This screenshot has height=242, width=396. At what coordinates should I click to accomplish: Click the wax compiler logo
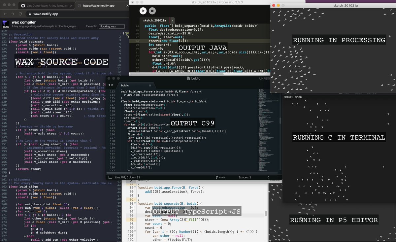[6, 24]
